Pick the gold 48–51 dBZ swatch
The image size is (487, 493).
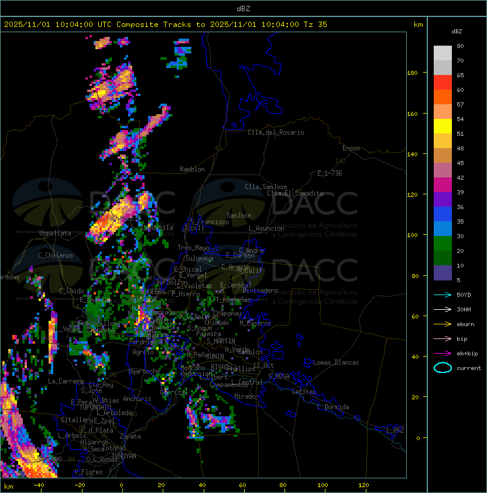[443, 141]
